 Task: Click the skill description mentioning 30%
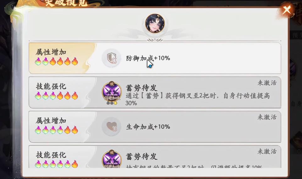click(198, 99)
